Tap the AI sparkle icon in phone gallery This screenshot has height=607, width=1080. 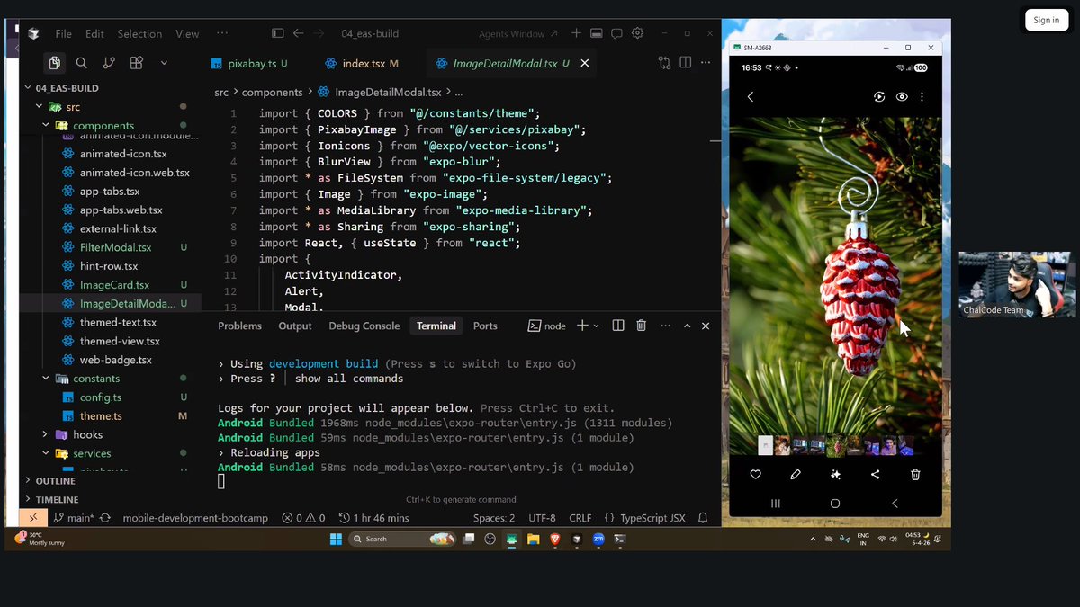click(835, 475)
